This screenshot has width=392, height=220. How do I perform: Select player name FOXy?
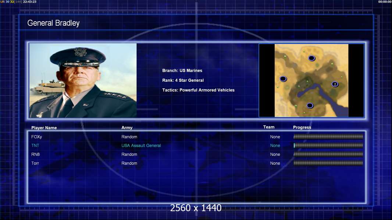coord(36,137)
